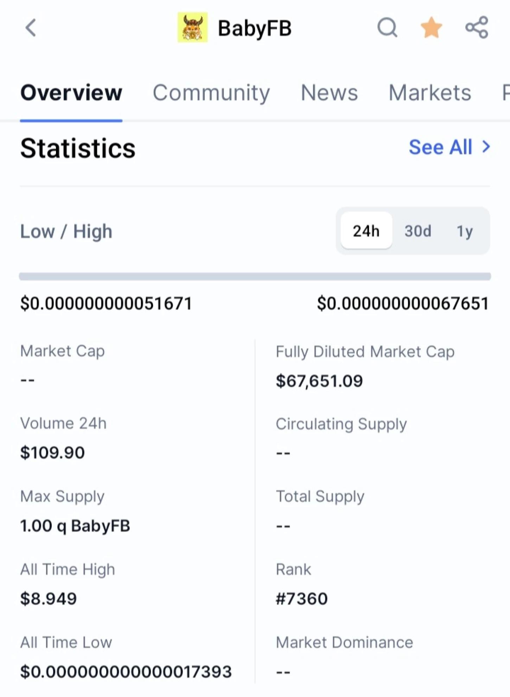Image resolution: width=510 pixels, height=697 pixels.
Task: Toggle the orange favorite star
Action: (x=431, y=27)
